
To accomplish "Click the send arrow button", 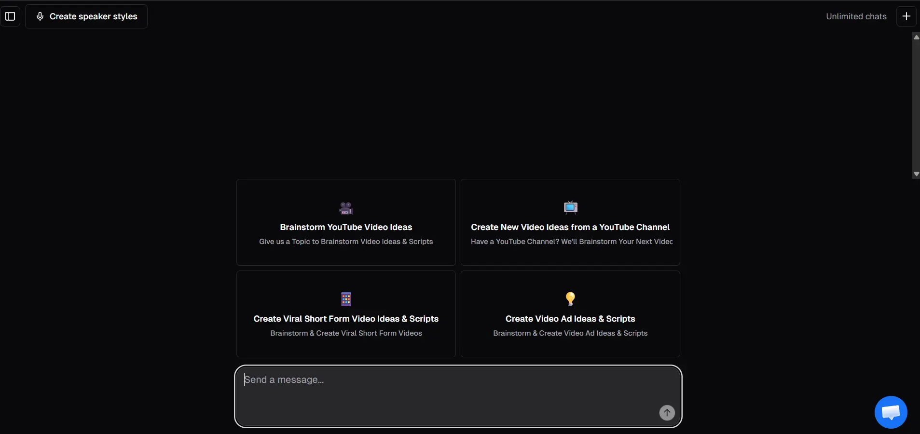I will 667,412.
